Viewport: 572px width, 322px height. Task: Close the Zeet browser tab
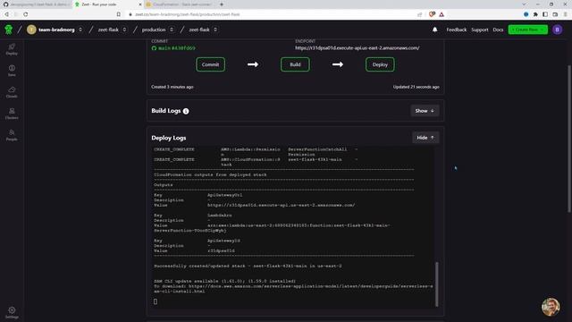tap(140, 4)
